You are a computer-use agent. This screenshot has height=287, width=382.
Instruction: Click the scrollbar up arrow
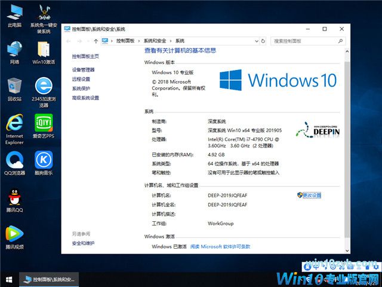[x=347, y=51]
